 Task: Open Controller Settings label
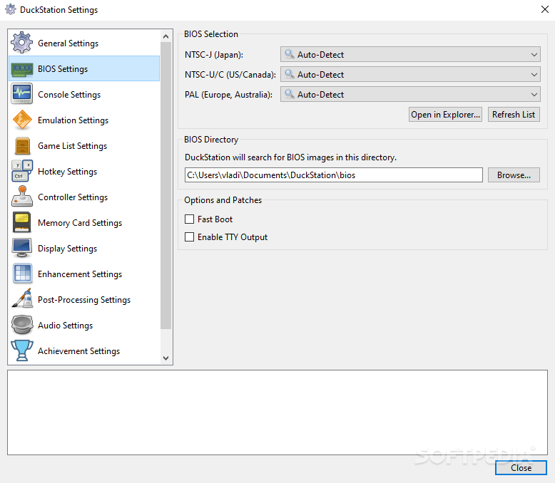pos(73,197)
